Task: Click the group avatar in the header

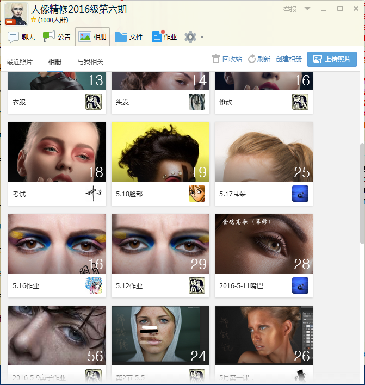Action: point(16,14)
